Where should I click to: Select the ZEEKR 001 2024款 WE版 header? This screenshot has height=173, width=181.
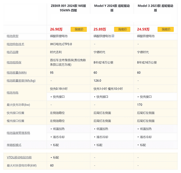(68, 8)
